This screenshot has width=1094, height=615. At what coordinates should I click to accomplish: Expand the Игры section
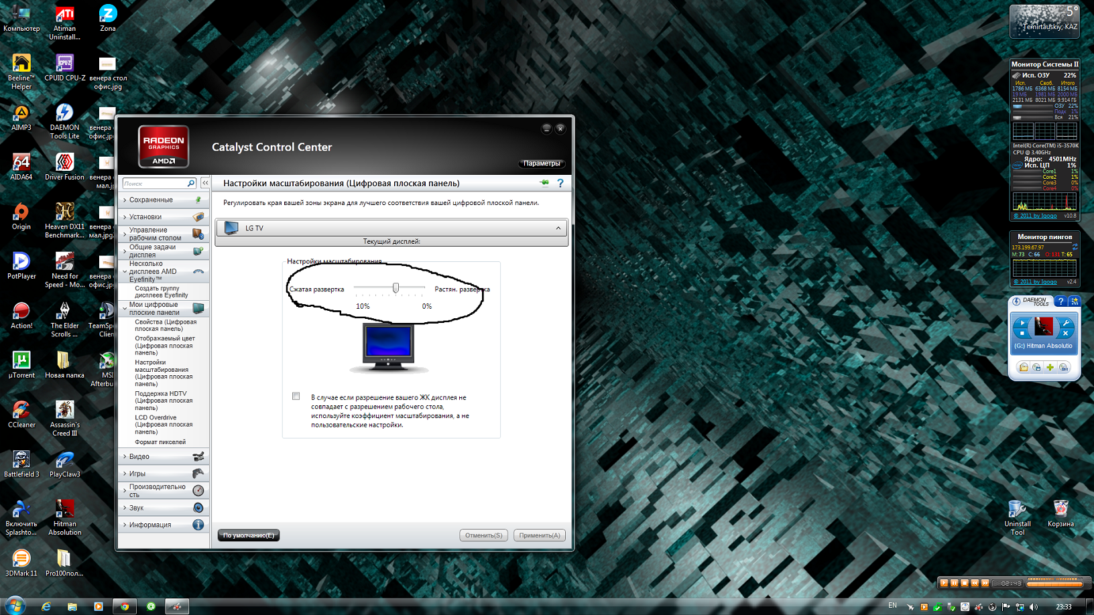point(164,474)
